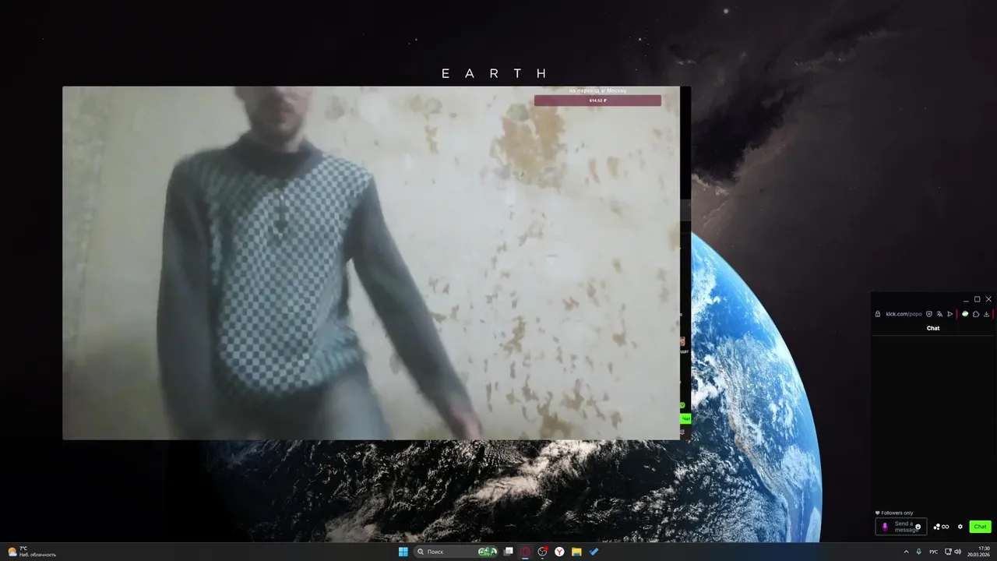Maximize the Kick chat popup window
The image size is (997, 561).
tap(978, 299)
